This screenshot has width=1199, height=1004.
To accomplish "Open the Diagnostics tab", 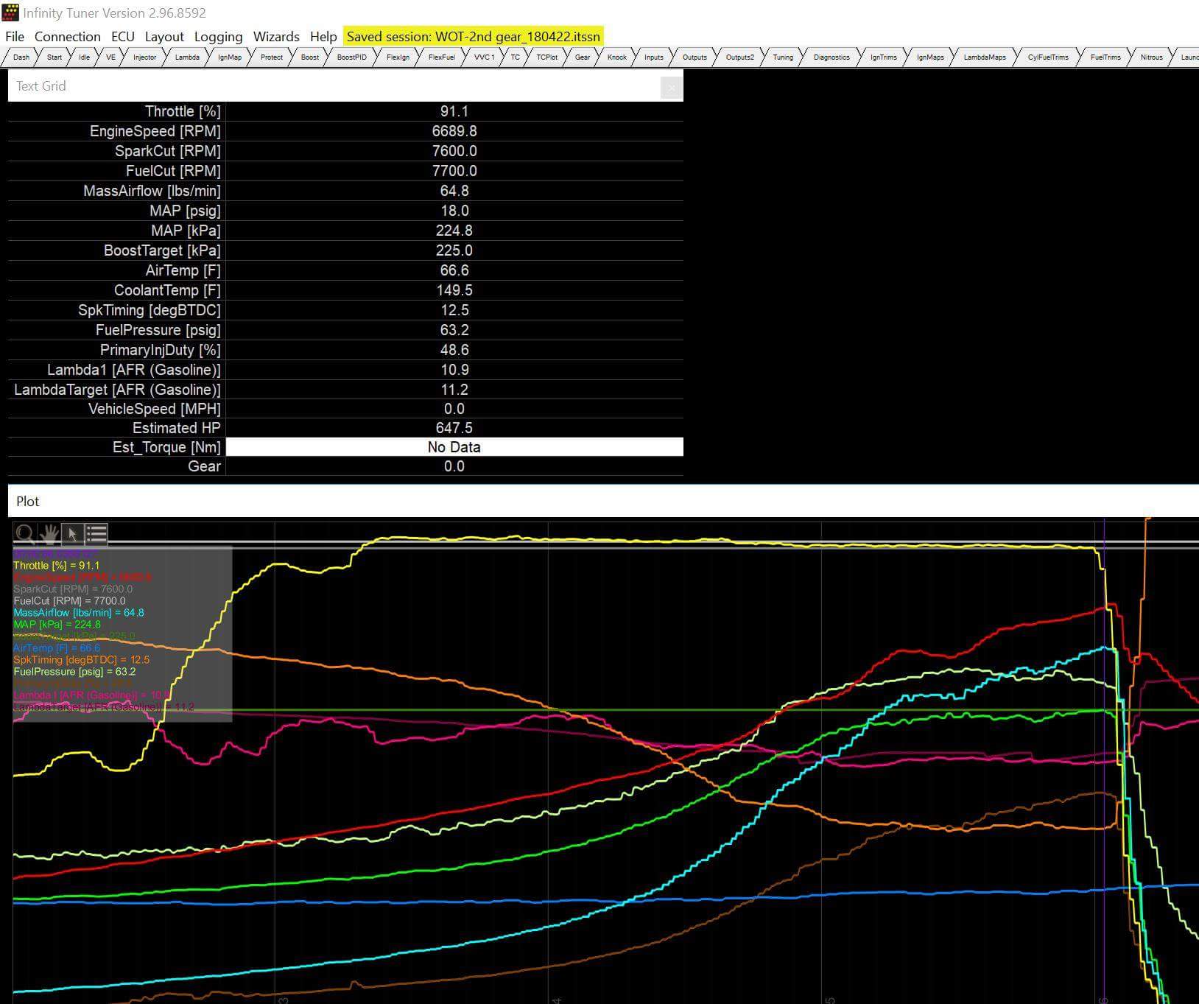I will [831, 57].
